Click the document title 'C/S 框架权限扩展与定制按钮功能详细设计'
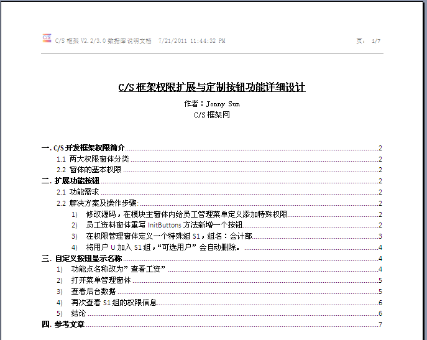Image resolution: width=427 pixels, height=340 pixels. tap(212, 88)
